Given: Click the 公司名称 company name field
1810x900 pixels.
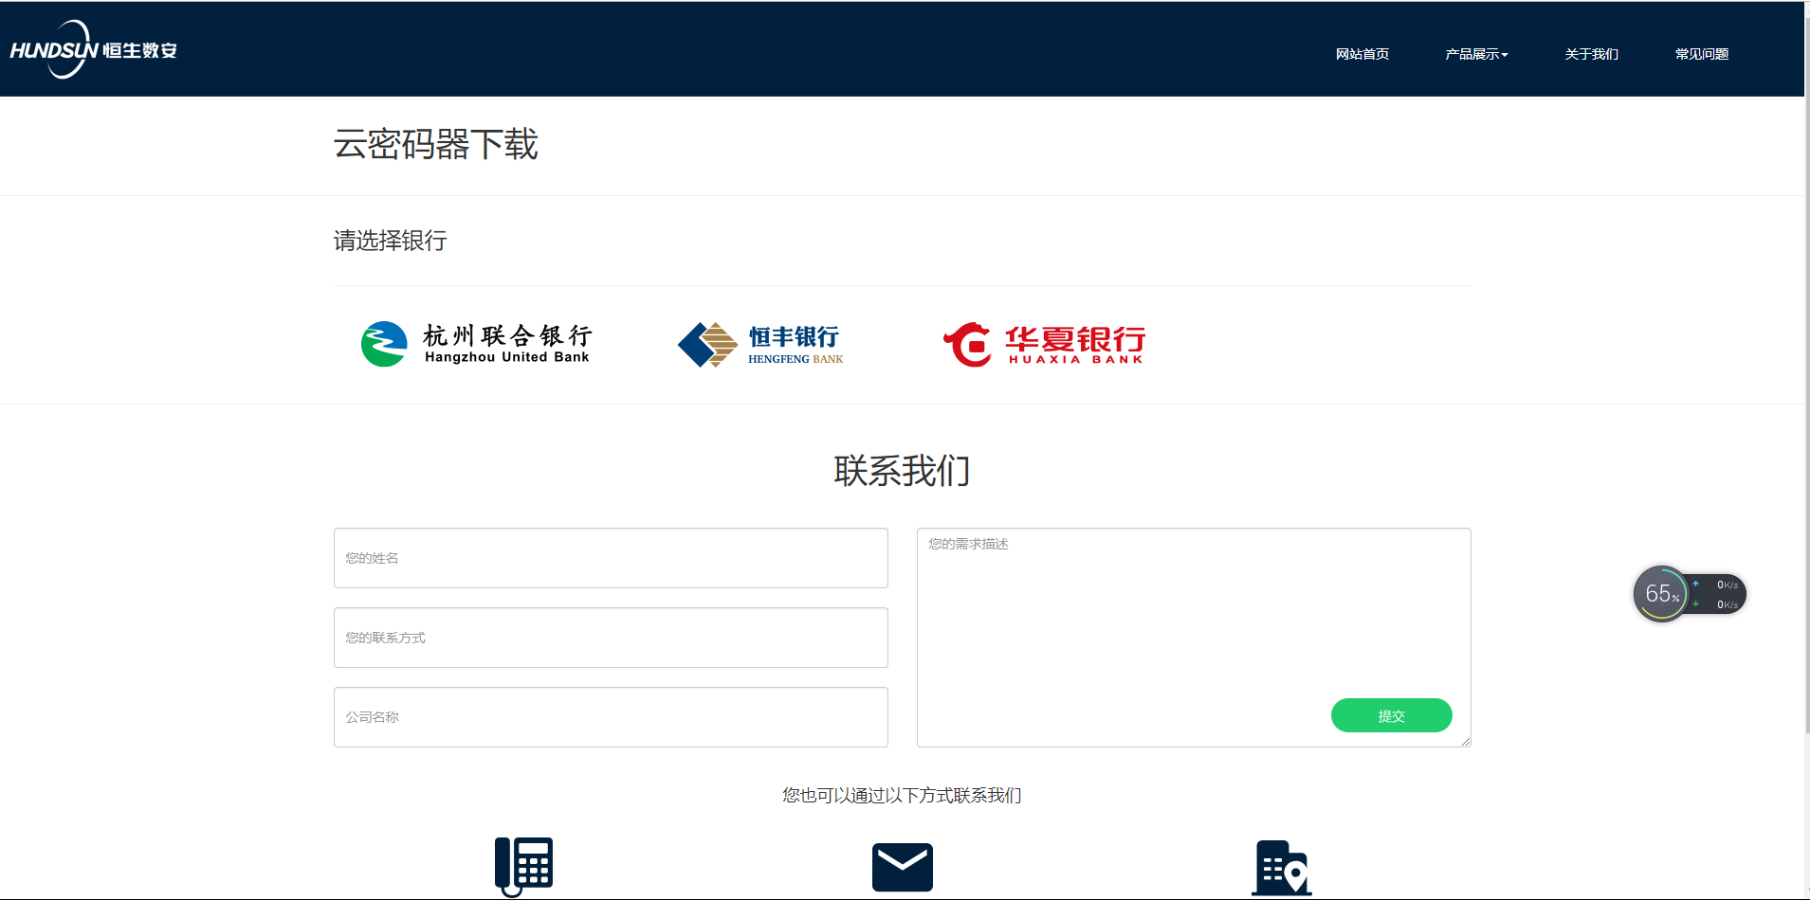Looking at the screenshot, I should (x=611, y=717).
